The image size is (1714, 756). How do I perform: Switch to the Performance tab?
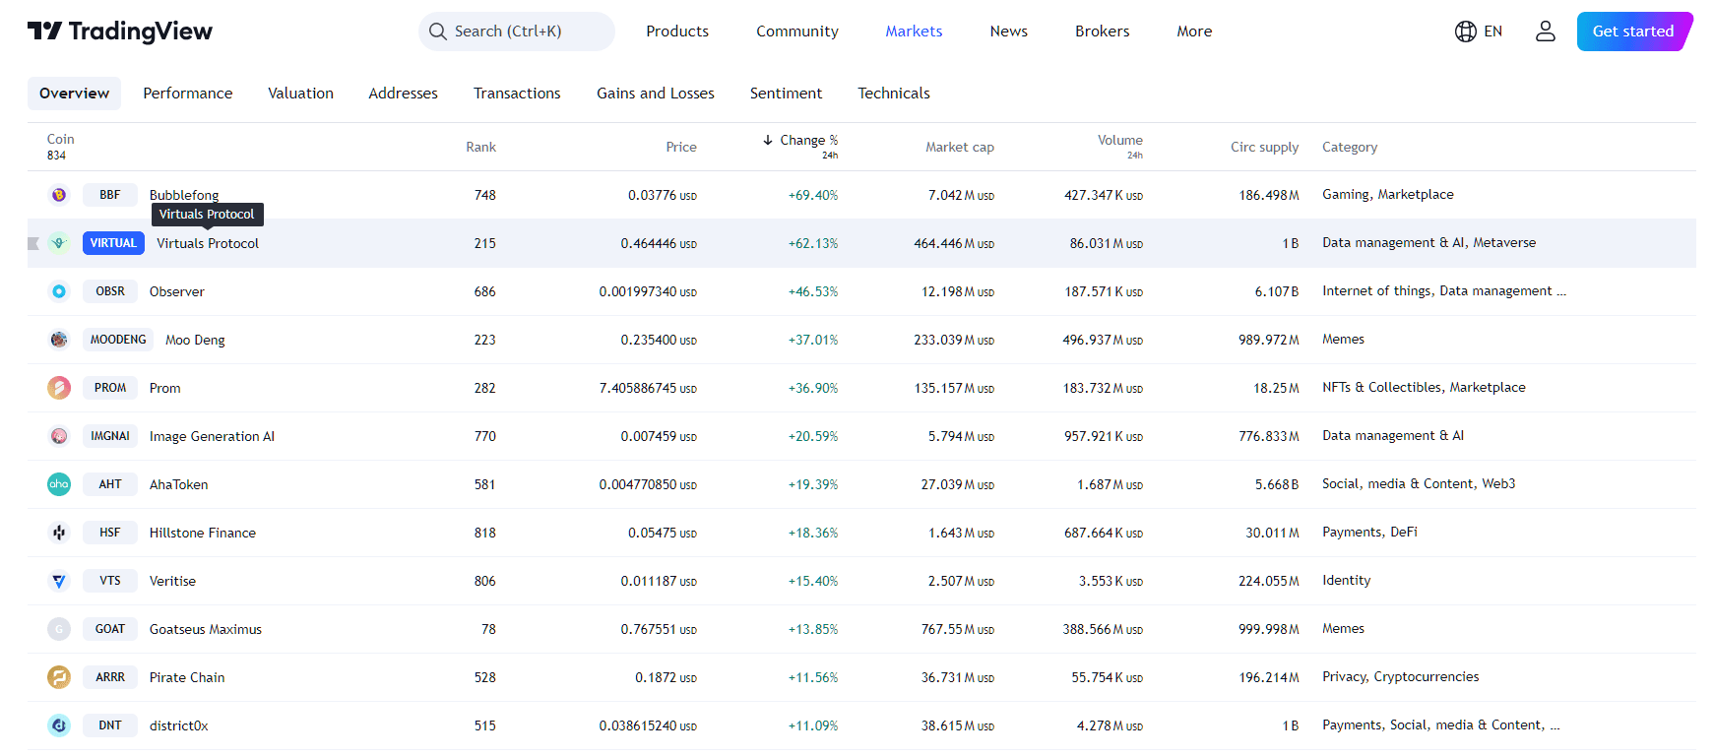tap(187, 94)
